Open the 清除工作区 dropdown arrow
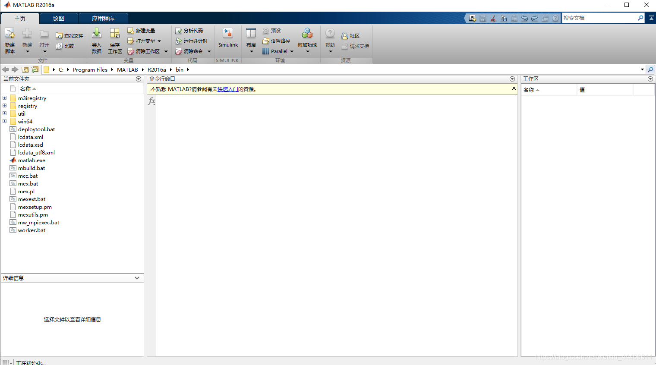The image size is (656, 365). (x=166, y=51)
